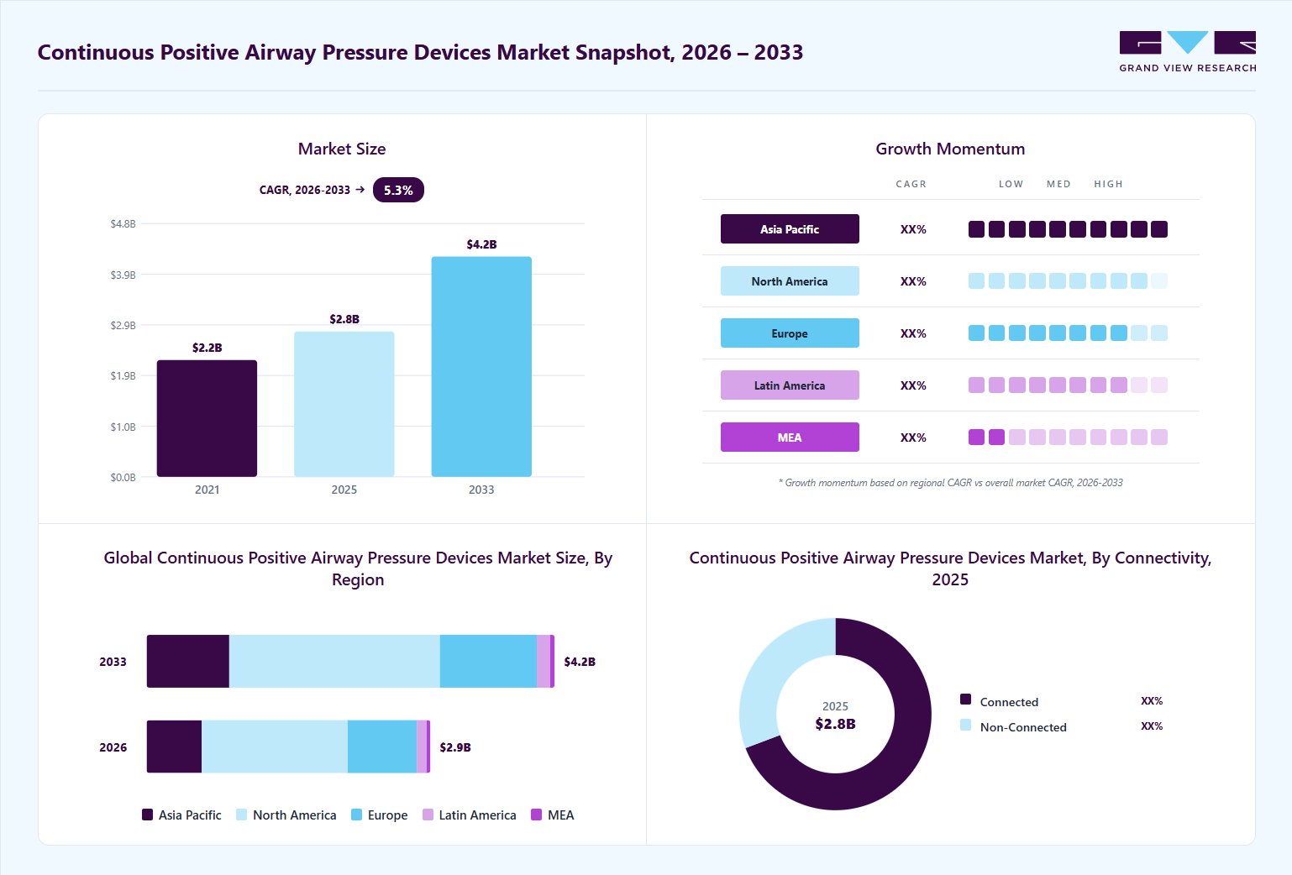Select the Market Size section heading
Viewport: 1292px width, 875px height.
coord(342,149)
